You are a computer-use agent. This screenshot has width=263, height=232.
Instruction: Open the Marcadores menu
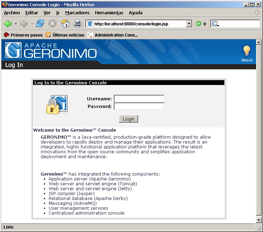pyautogui.click(x=77, y=13)
